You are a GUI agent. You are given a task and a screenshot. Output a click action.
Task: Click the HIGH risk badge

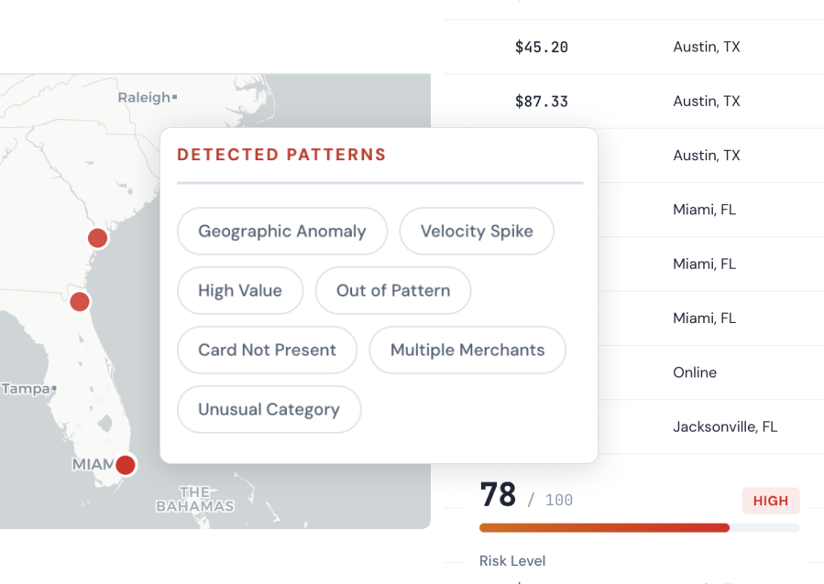tap(770, 501)
